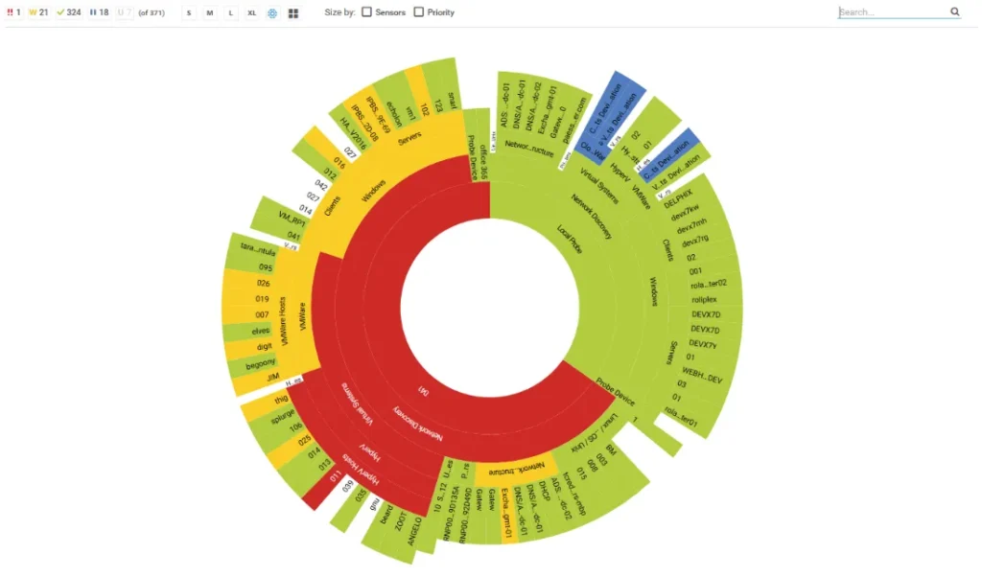Screen dimensions: 982x577
Task: Select the L size option
Action: [230, 13]
